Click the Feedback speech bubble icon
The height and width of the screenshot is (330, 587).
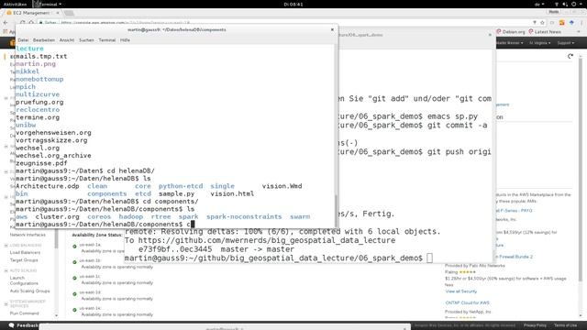[x=12, y=325]
